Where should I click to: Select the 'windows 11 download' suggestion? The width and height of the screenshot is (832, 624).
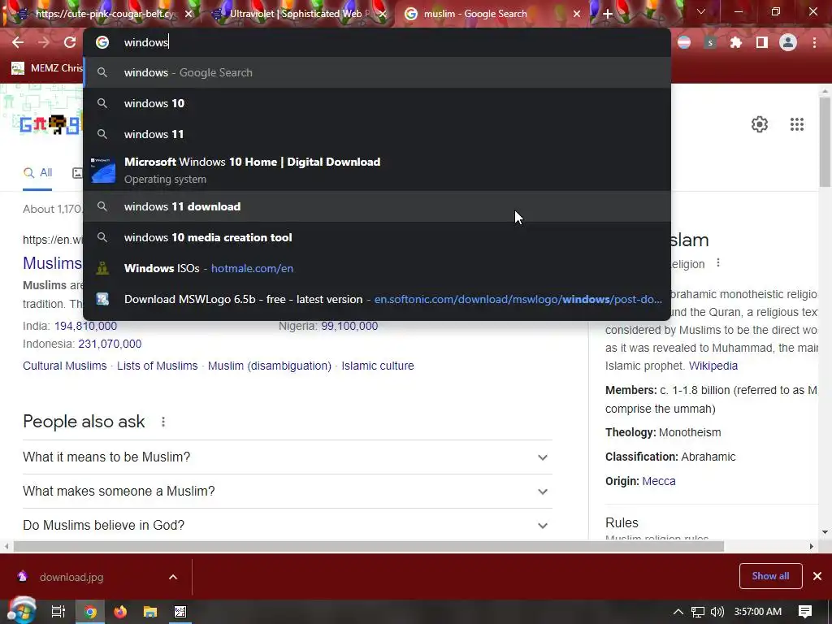[x=377, y=206]
